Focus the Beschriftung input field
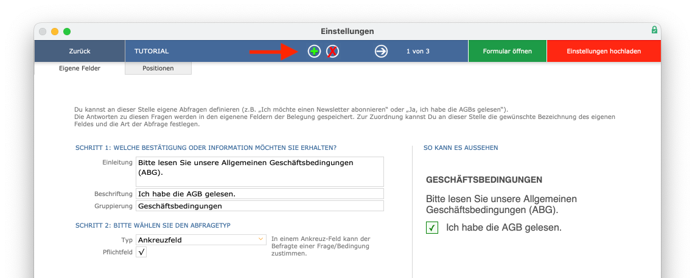The width and height of the screenshot is (695, 278). point(260,194)
